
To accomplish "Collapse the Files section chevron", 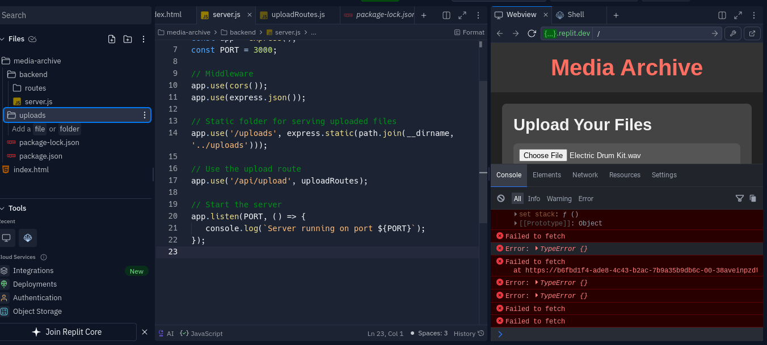I will pos(2,39).
